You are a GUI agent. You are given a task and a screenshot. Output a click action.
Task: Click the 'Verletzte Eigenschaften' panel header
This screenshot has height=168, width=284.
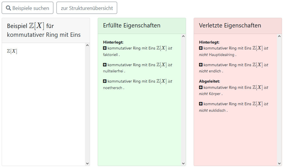pos(230,25)
